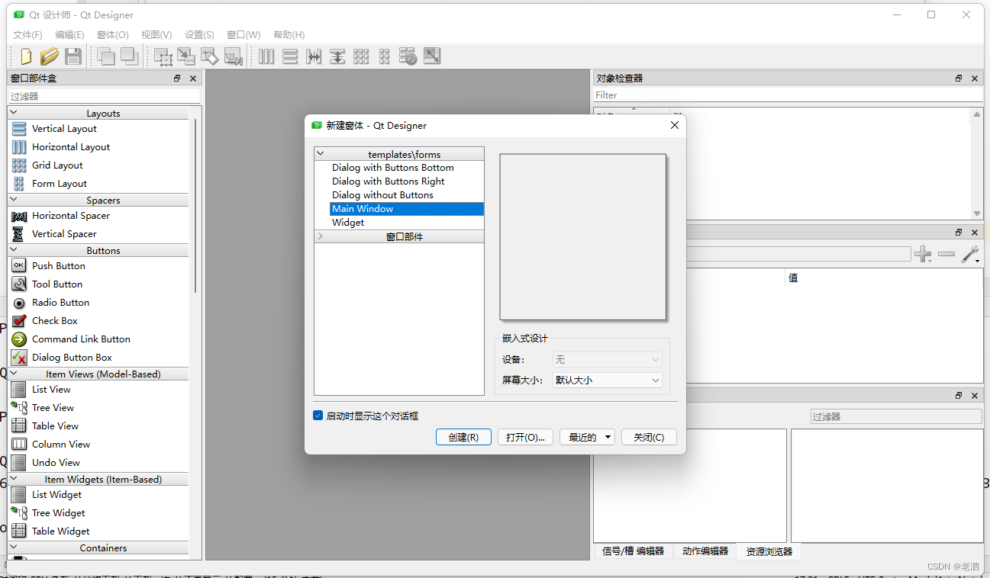Viewport: 990px width, 578px height.
Task: Open the wrench configure menu icon
Action: [970, 255]
